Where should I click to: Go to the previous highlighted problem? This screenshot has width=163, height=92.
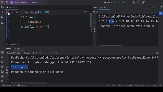[89, 11]
